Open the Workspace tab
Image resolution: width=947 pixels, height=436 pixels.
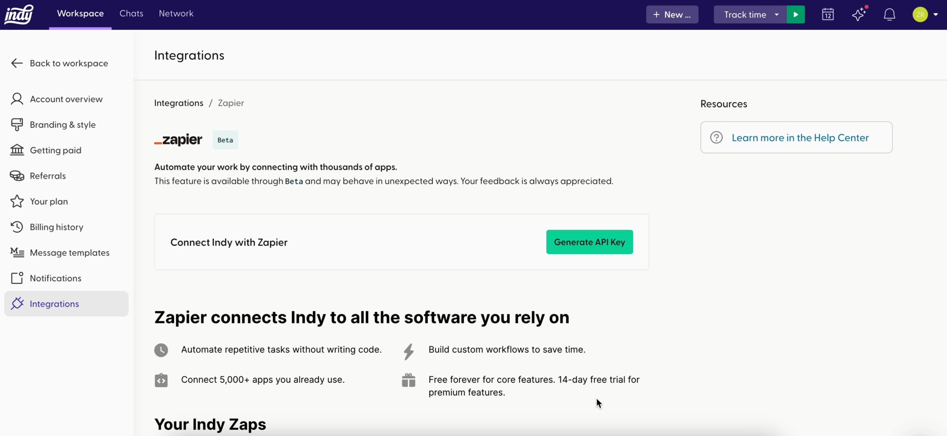(80, 14)
